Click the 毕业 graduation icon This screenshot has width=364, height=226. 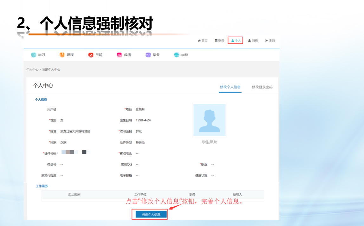point(148,55)
